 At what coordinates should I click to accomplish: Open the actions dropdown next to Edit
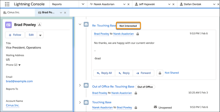click(x=40, y=35)
